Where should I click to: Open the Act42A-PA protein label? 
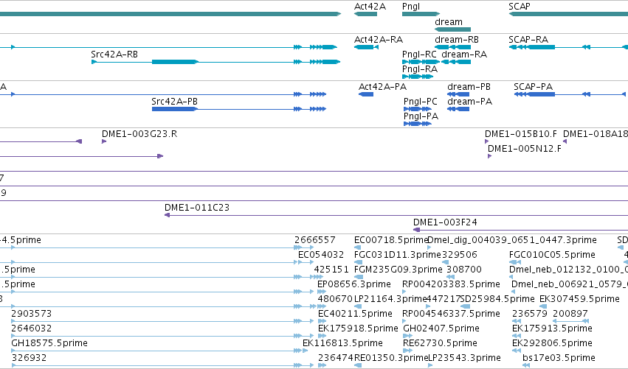coord(382,87)
